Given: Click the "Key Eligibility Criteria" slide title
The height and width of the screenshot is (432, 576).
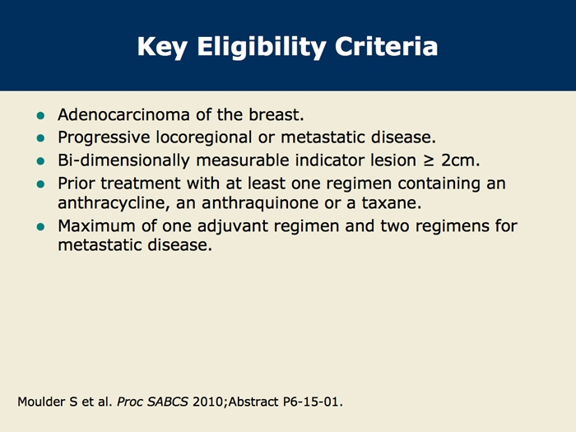Looking at the screenshot, I should click(x=287, y=45).
